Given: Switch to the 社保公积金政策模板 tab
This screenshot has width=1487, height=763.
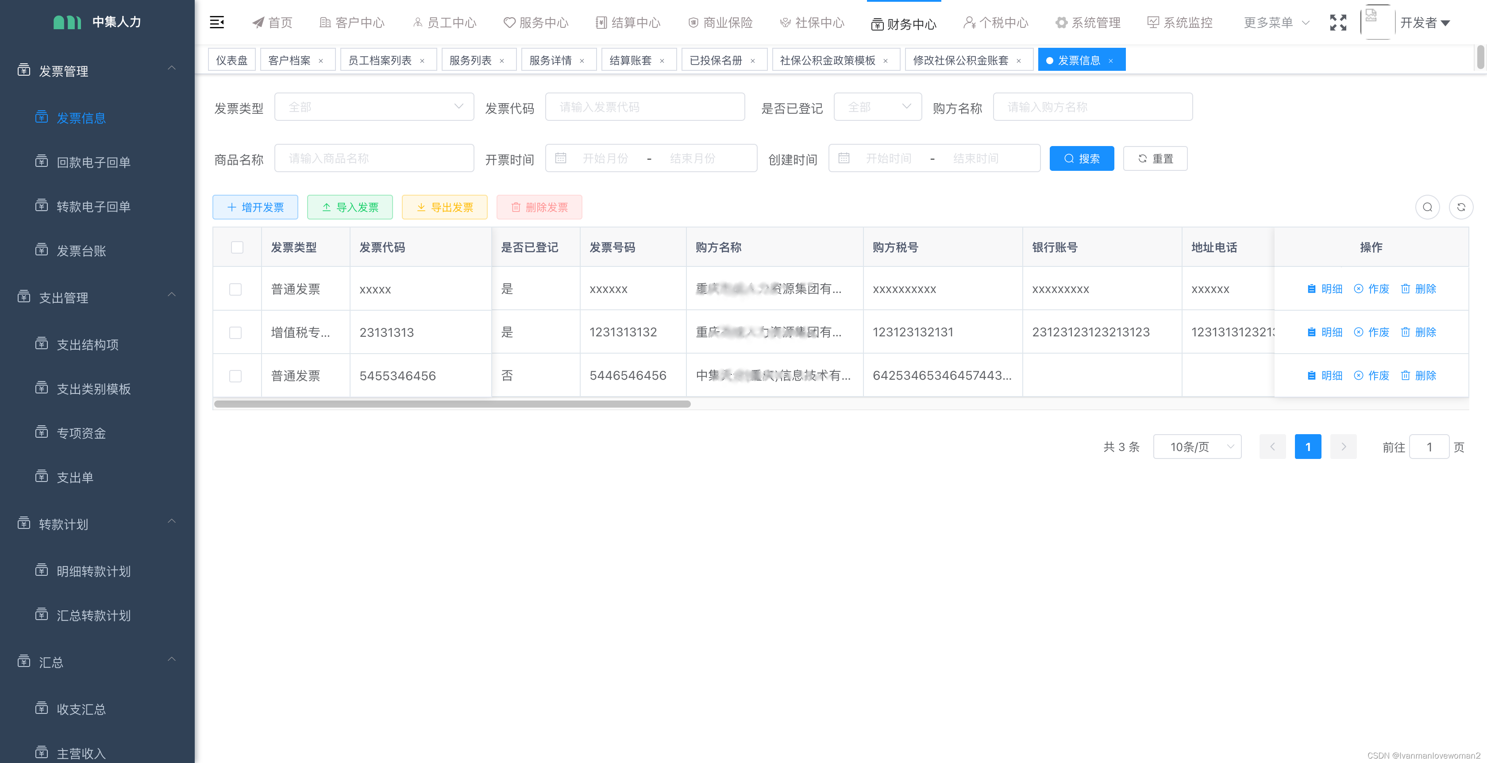Looking at the screenshot, I should point(836,60).
